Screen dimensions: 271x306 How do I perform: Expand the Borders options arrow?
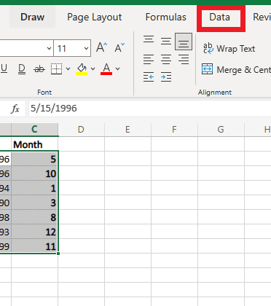68,69
